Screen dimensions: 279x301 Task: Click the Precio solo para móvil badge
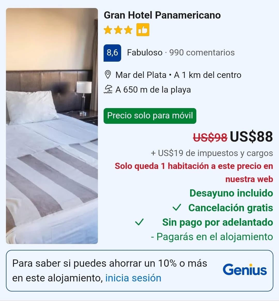click(150, 116)
